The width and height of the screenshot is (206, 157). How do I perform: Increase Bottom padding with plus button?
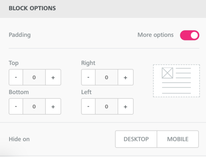tap(53, 106)
